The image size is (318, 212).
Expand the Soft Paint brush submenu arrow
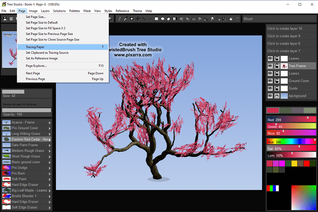(50, 179)
